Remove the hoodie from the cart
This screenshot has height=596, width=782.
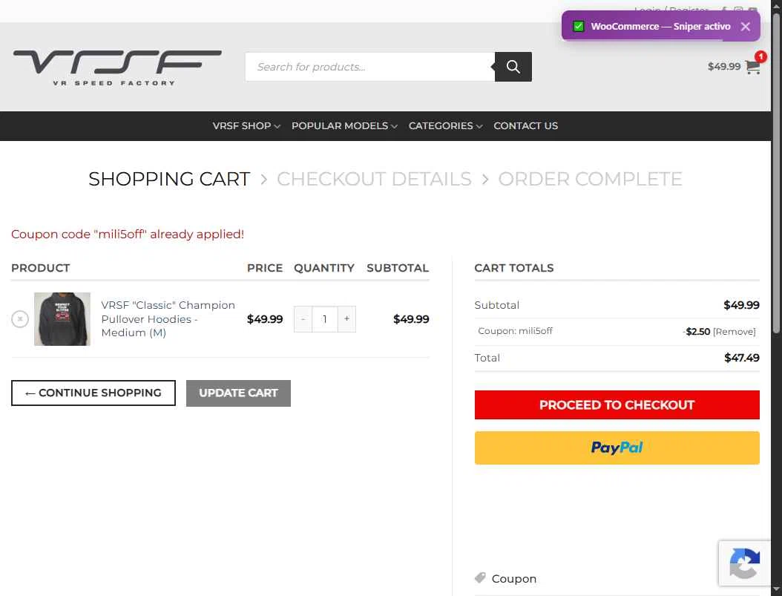tap(20, 319)
